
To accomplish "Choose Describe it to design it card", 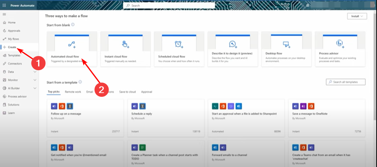I will [x=233, y=49].
